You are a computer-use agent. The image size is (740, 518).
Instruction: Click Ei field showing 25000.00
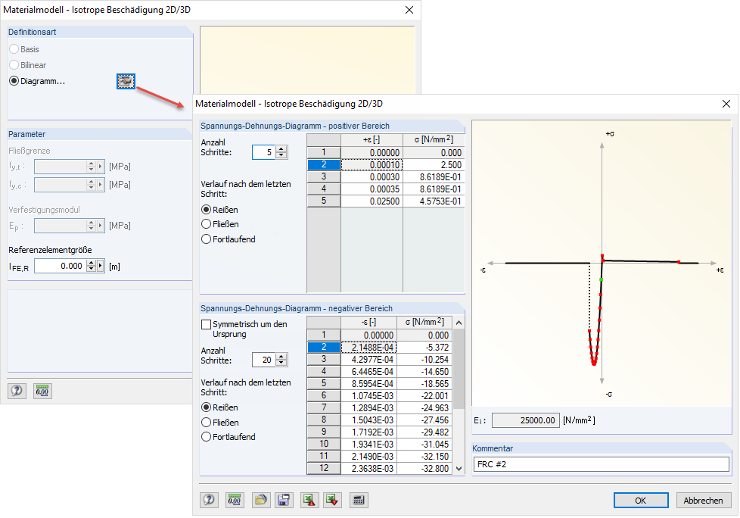[x=526, y=420]
